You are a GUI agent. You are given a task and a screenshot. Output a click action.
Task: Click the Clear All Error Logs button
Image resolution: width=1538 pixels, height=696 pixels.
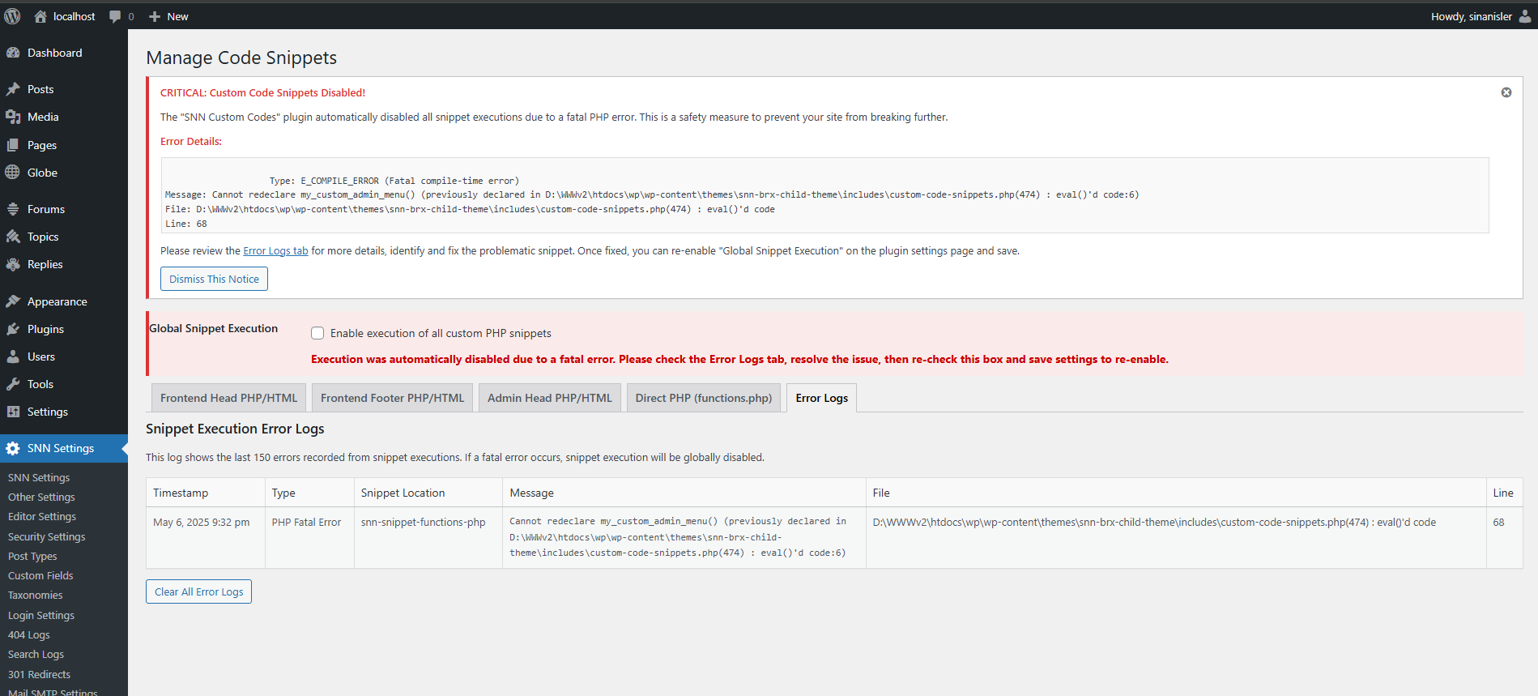tap(198, 591)
